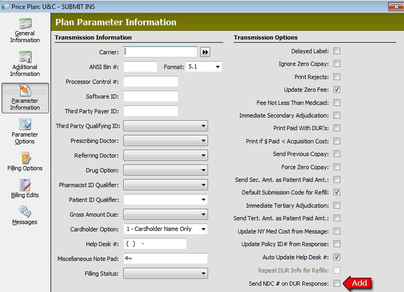Focus the ANSI Bin # input field
The height and width of the screenshot is (292, 404).
point(140,67)
